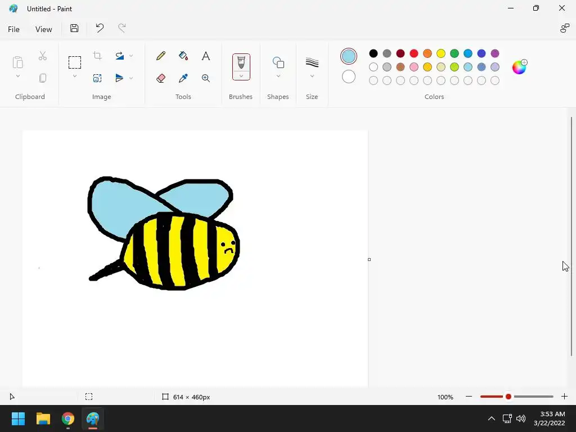Pick the black color swatch

(373, 53)
